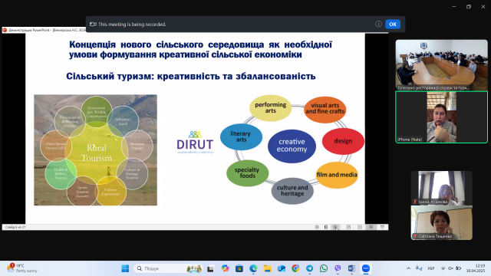Click the normal view icon in status bar

[348, 227]
